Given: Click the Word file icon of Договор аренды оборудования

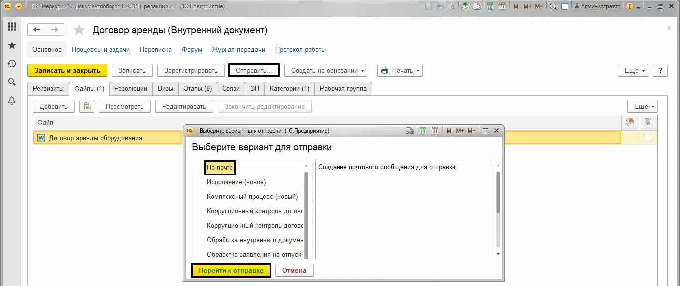Looking at the screenshot, I should [x=41, y=138].
